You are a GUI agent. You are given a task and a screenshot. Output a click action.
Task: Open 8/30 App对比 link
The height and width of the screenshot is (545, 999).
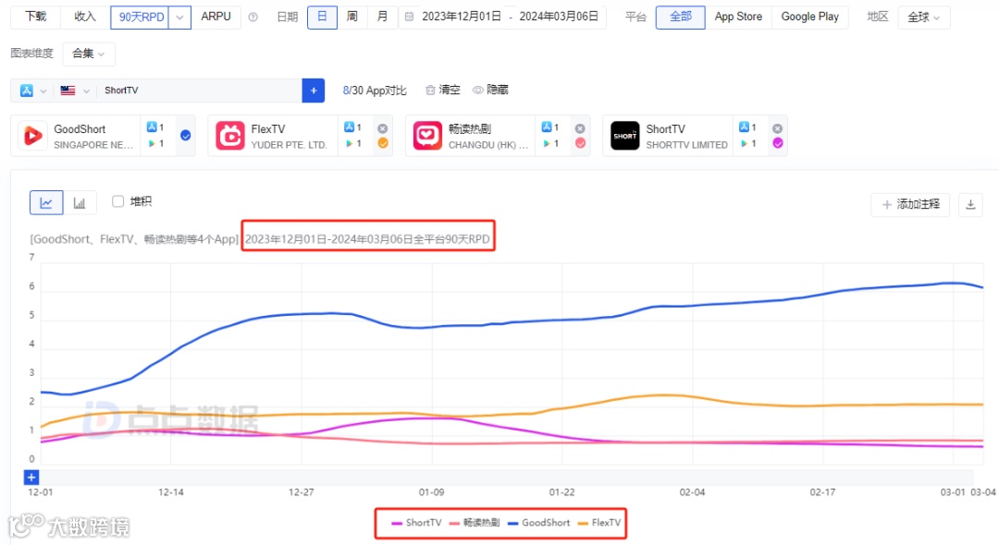tap(374, 91)
